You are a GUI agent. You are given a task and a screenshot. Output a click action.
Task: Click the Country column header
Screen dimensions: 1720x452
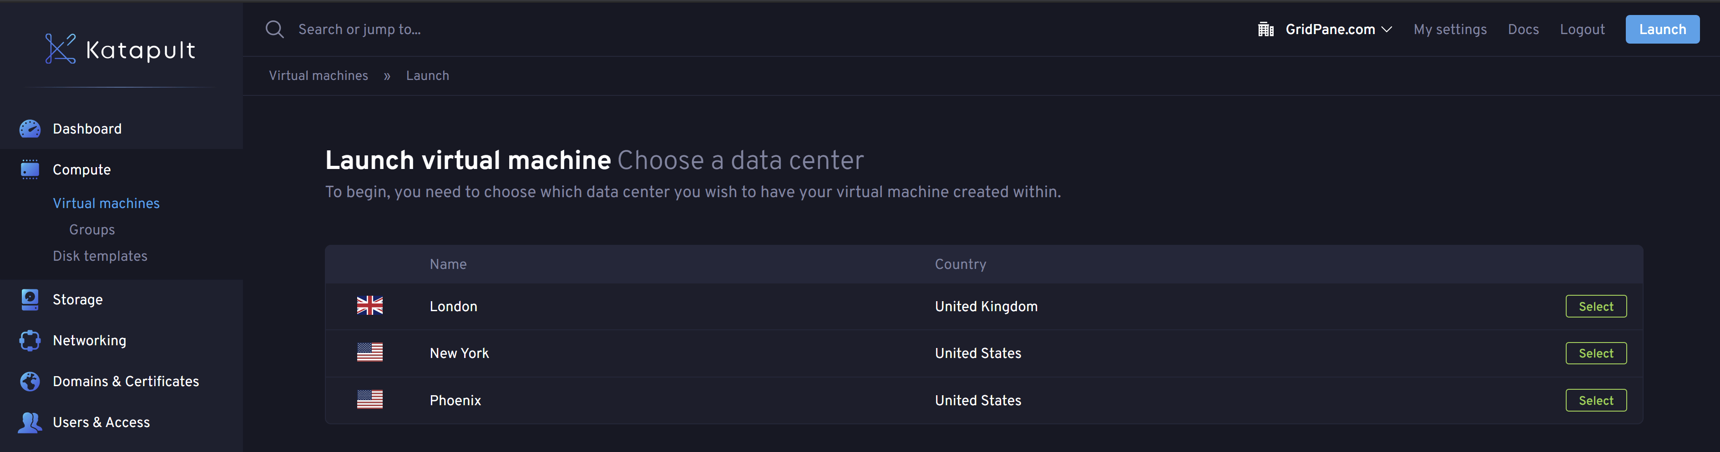(960, 265)
